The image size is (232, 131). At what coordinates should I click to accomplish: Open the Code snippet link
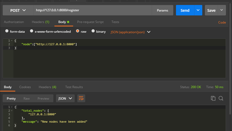[222, 22]
